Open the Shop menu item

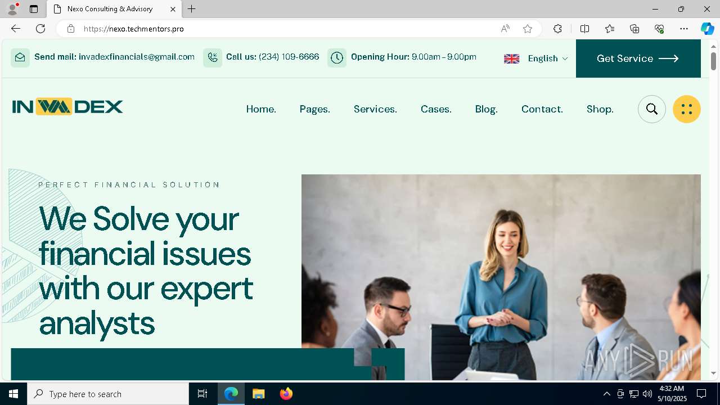pos(600,109)
